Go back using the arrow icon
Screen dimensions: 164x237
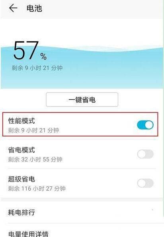coord(13,8)
